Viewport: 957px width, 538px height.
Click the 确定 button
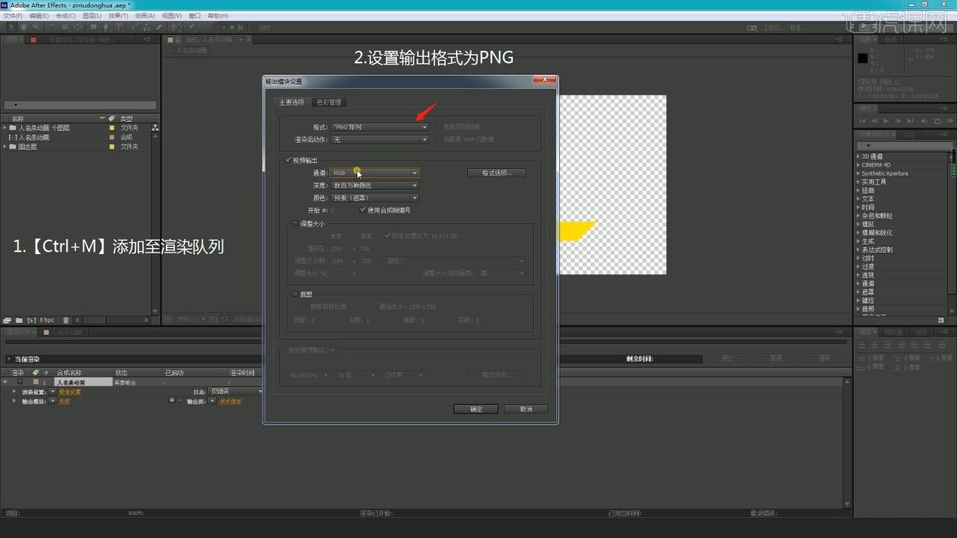point(476,409)
